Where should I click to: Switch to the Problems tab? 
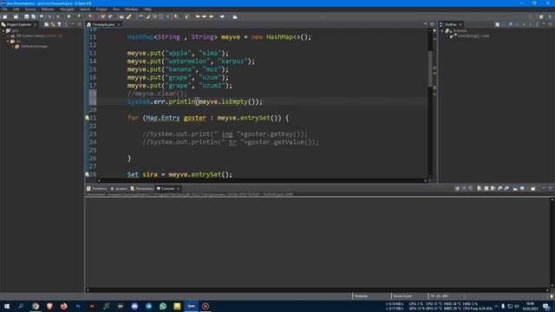click(97, 189)
